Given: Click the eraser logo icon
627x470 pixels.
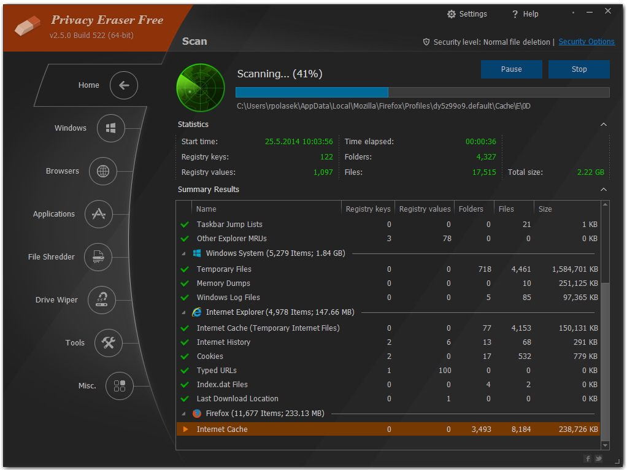Looking at the screenshot, I should 28,26.
